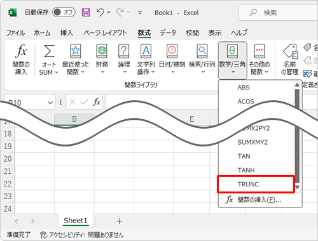The image size is (318, 241).
Task: Choose TRUNC from the function list
Action: [x=256, y=184]
